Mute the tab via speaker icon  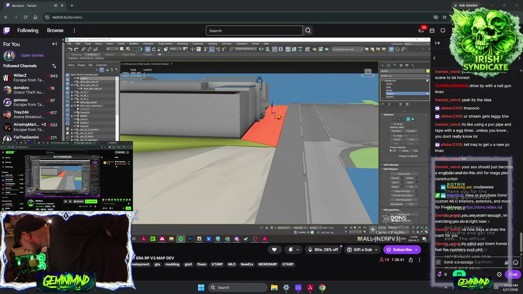(56, 5)
